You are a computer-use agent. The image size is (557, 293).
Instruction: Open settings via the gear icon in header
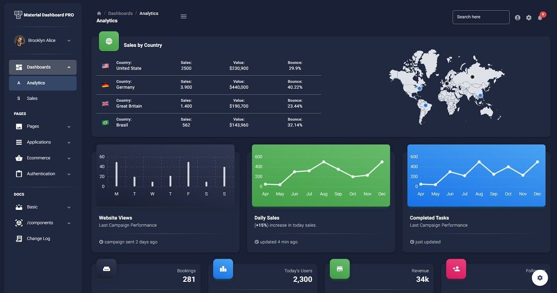528,17
